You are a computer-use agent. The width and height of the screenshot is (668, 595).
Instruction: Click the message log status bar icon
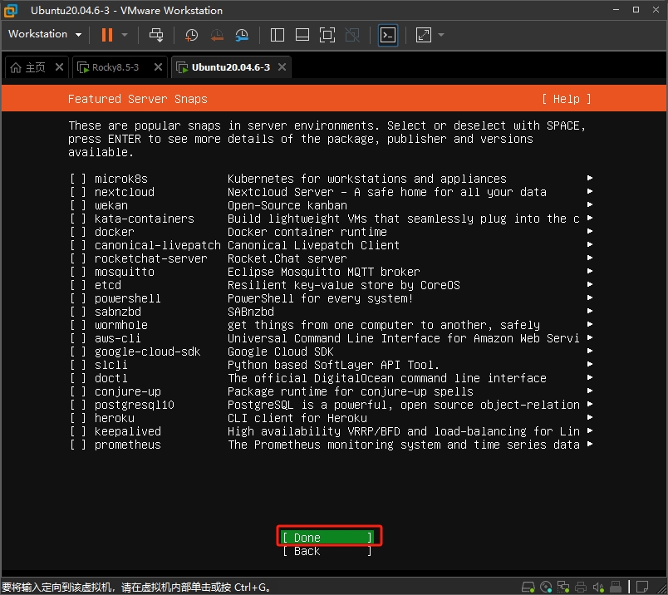tap(642, 587)
